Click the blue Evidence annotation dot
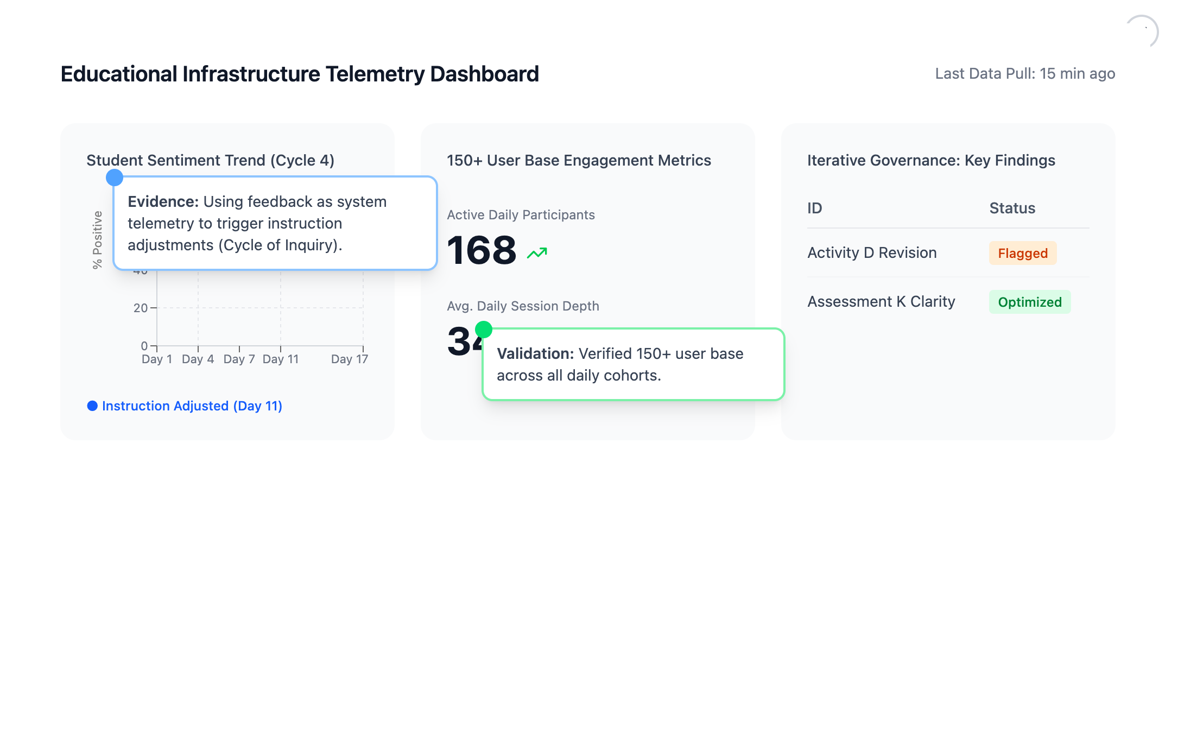Screen dimensions: 1178x734 coord(115,178)
